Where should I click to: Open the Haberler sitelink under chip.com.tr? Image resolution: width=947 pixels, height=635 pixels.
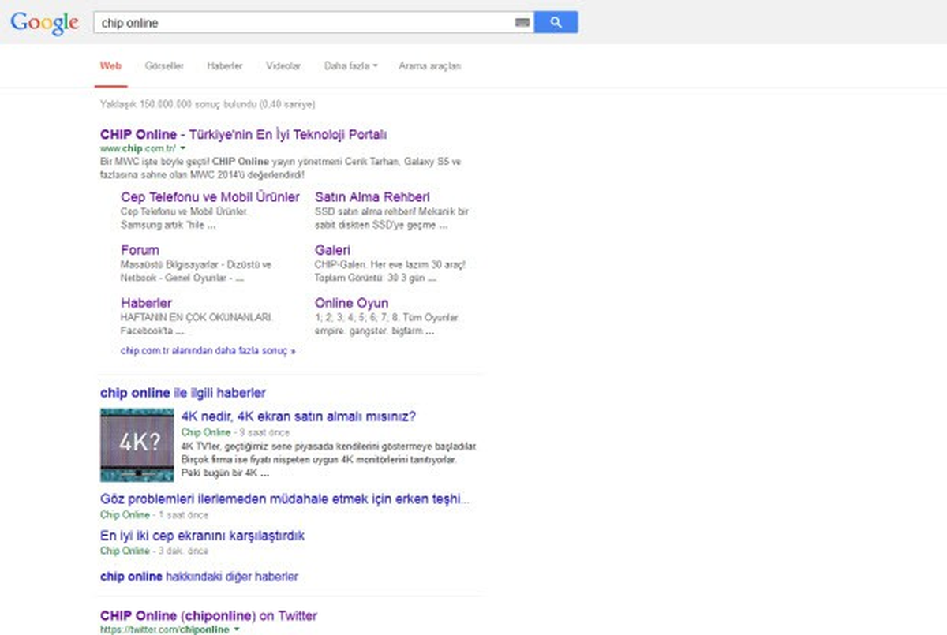(x=146, y=303)
